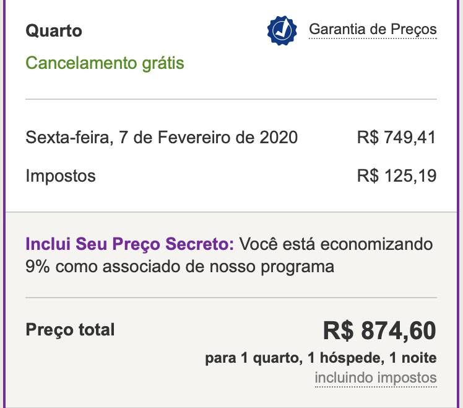Click the blue price guarantee badge icon

pyautogui.click(x=282, y=30)
